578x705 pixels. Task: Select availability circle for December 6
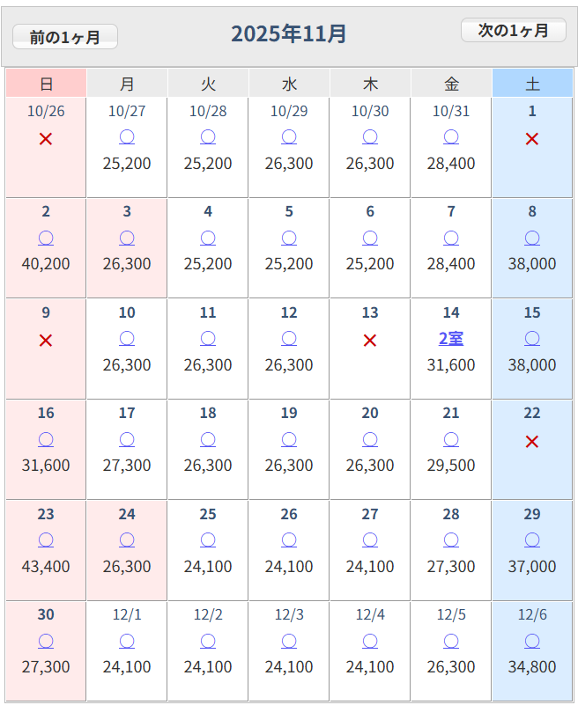[x=532, y=641]
